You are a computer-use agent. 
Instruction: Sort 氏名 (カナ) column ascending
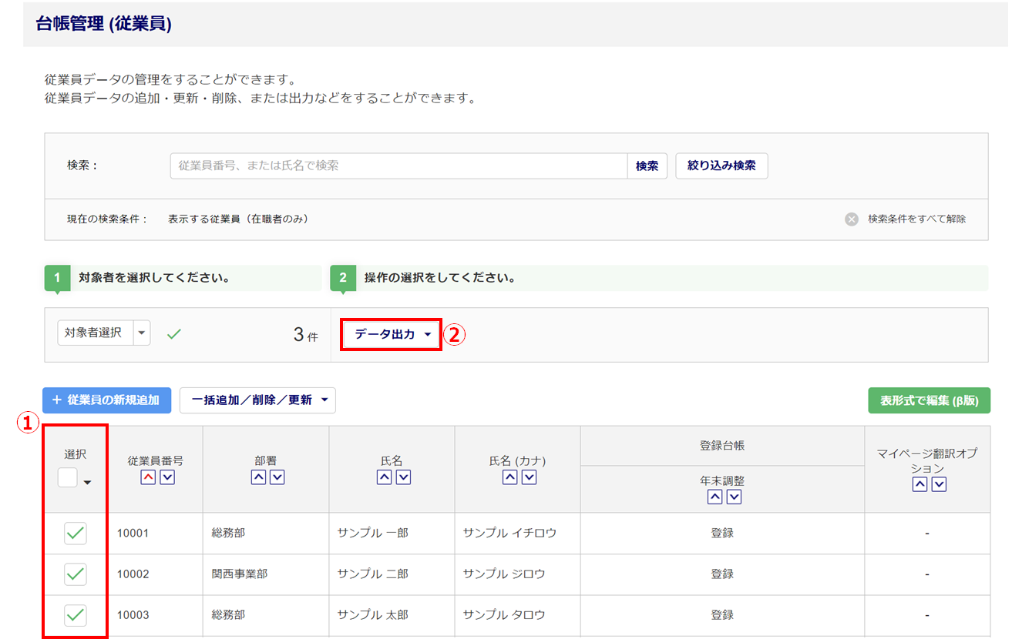click(x=509, y=477)
